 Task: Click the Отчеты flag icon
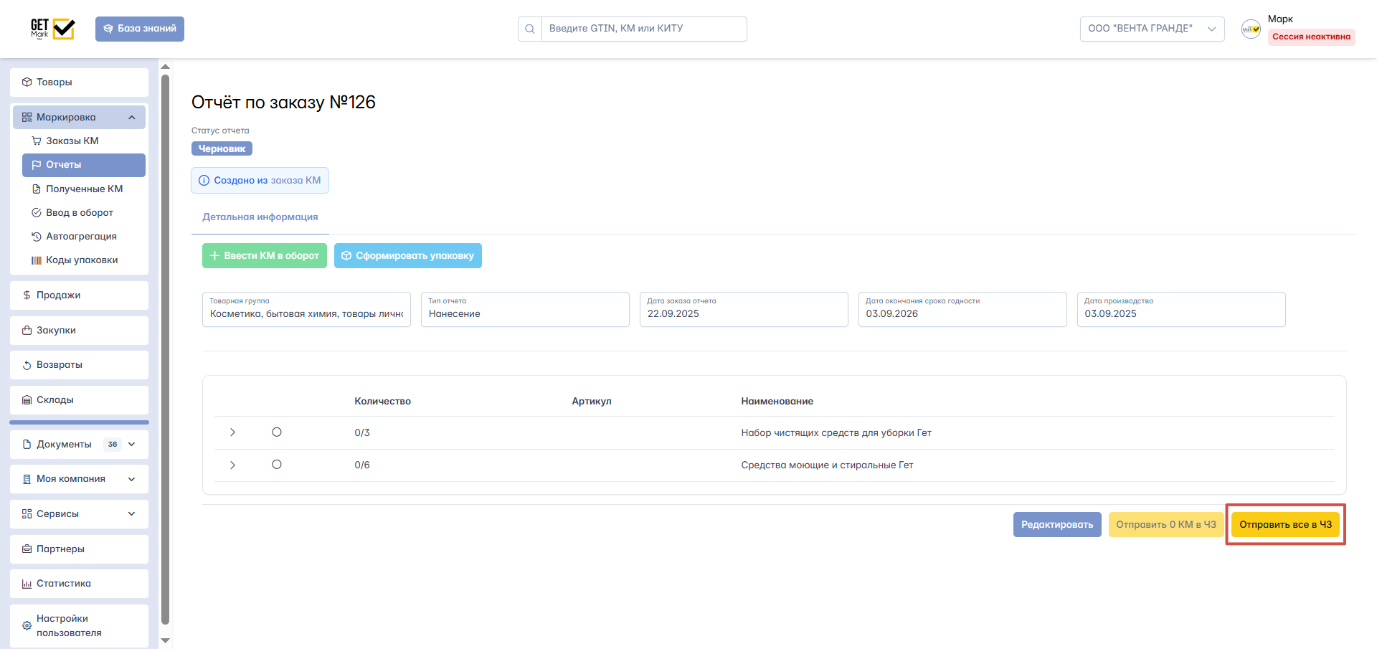(x=37, y=165)
